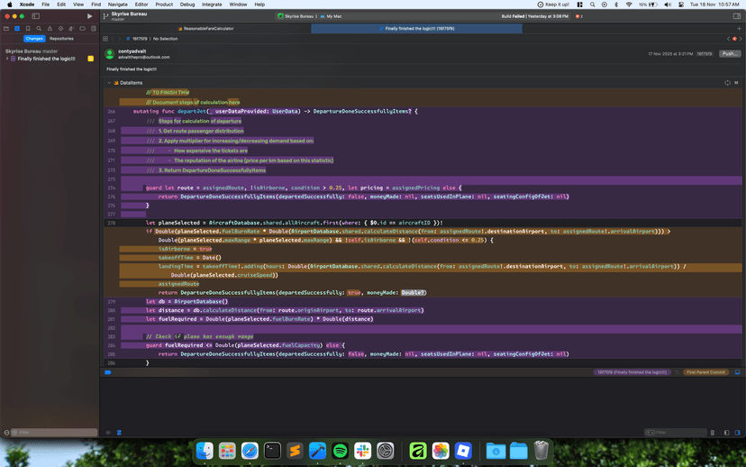This screenshot has height=467, width=746.
Task: Open Spotify from the Dock
Action: click(x=341, y=451)
